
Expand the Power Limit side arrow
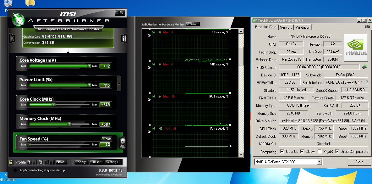coord(119,84)
